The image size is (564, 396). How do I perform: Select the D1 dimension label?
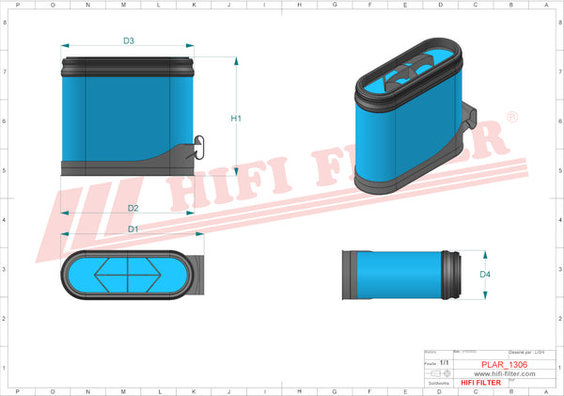(133, 230)
